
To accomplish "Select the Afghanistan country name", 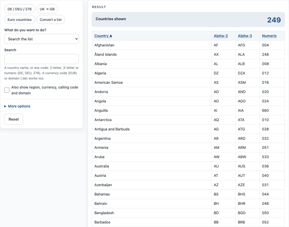I will [104, 45].
